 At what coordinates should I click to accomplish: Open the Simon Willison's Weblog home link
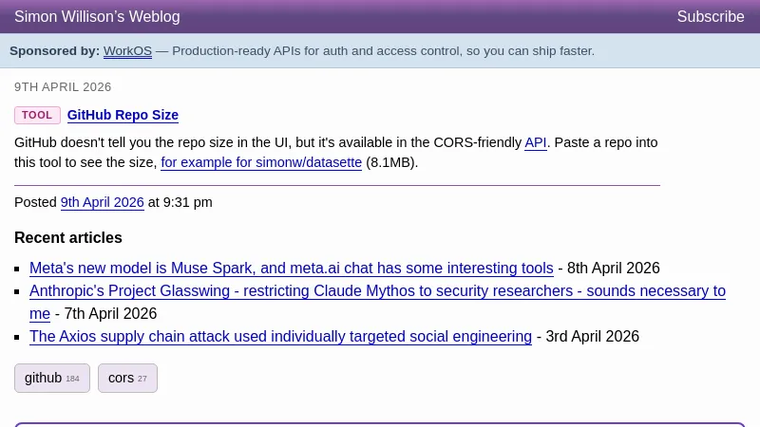97,16
